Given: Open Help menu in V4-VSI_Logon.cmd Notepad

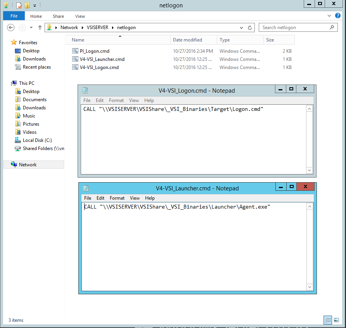Looking at the screenshot, I should point(149,100).
